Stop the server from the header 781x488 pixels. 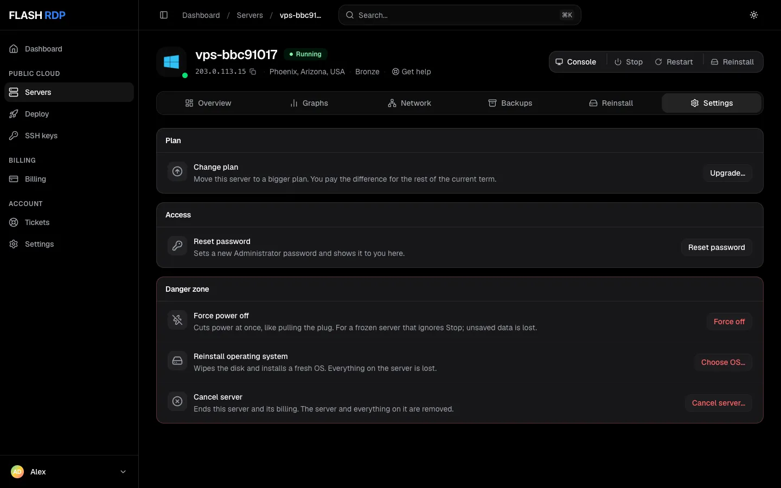(x=629, y=62)
